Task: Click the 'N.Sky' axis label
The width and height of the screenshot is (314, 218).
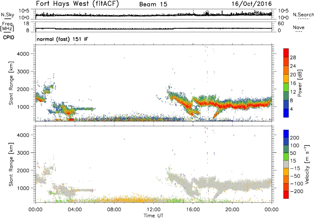Action: [7, 15]
